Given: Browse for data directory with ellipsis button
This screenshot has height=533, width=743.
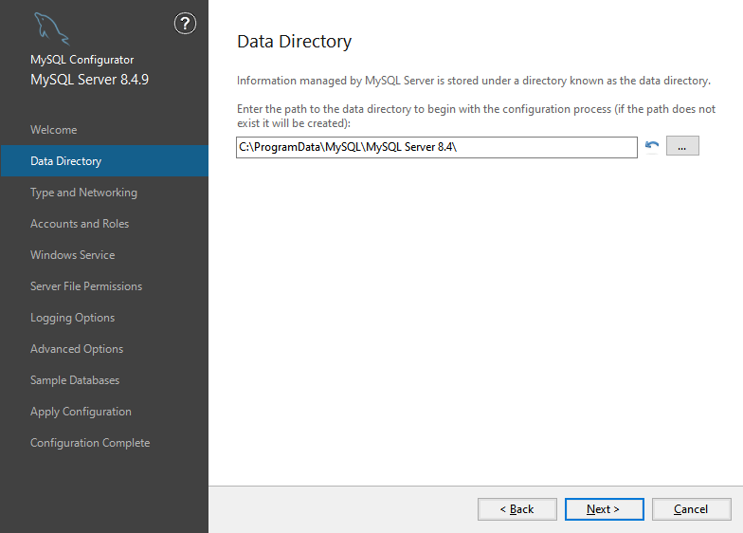Looking at the screenshot, I should [682, 146].
